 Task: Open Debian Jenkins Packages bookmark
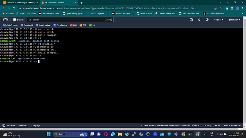[166, 13]
